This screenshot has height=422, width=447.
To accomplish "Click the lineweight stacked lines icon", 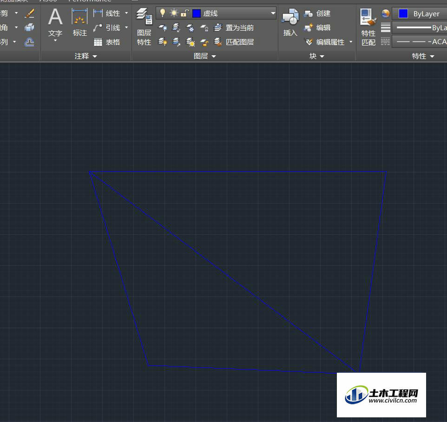I will click(x=385, y=28).
